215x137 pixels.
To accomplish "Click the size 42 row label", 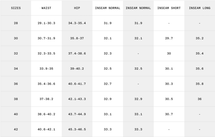I will pos(16,129).
